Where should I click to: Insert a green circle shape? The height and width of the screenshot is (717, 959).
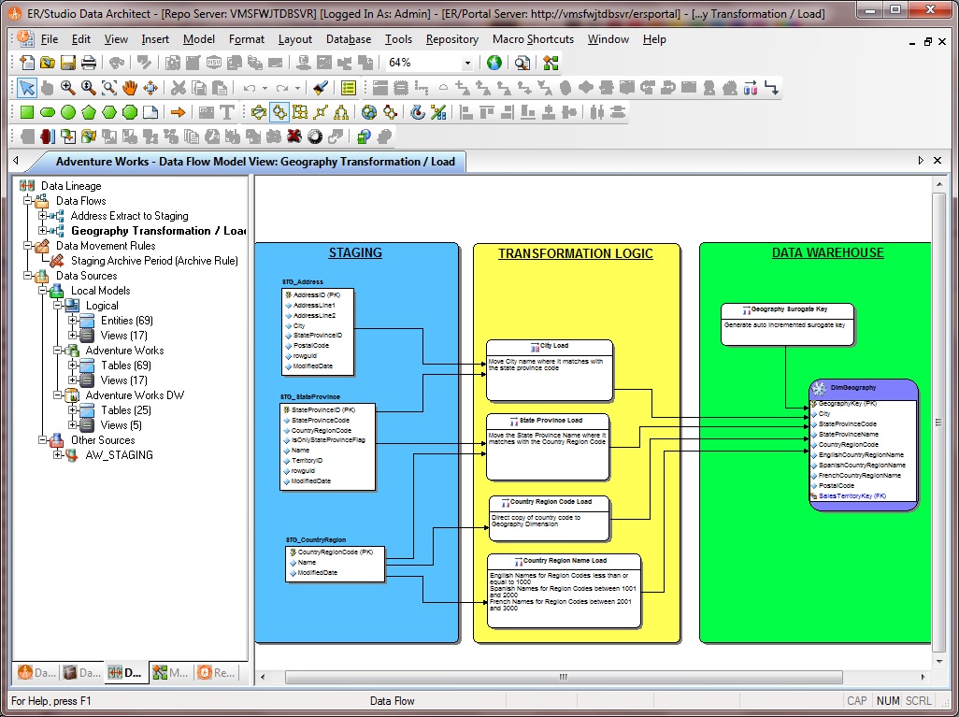tap(68, 112)
